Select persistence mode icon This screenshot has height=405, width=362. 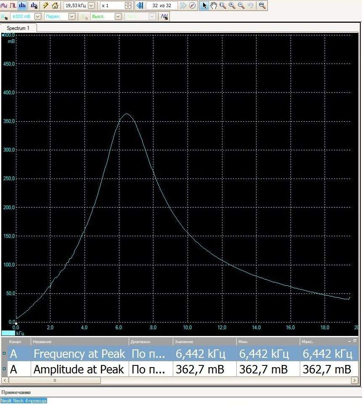(x=13, y=5)
